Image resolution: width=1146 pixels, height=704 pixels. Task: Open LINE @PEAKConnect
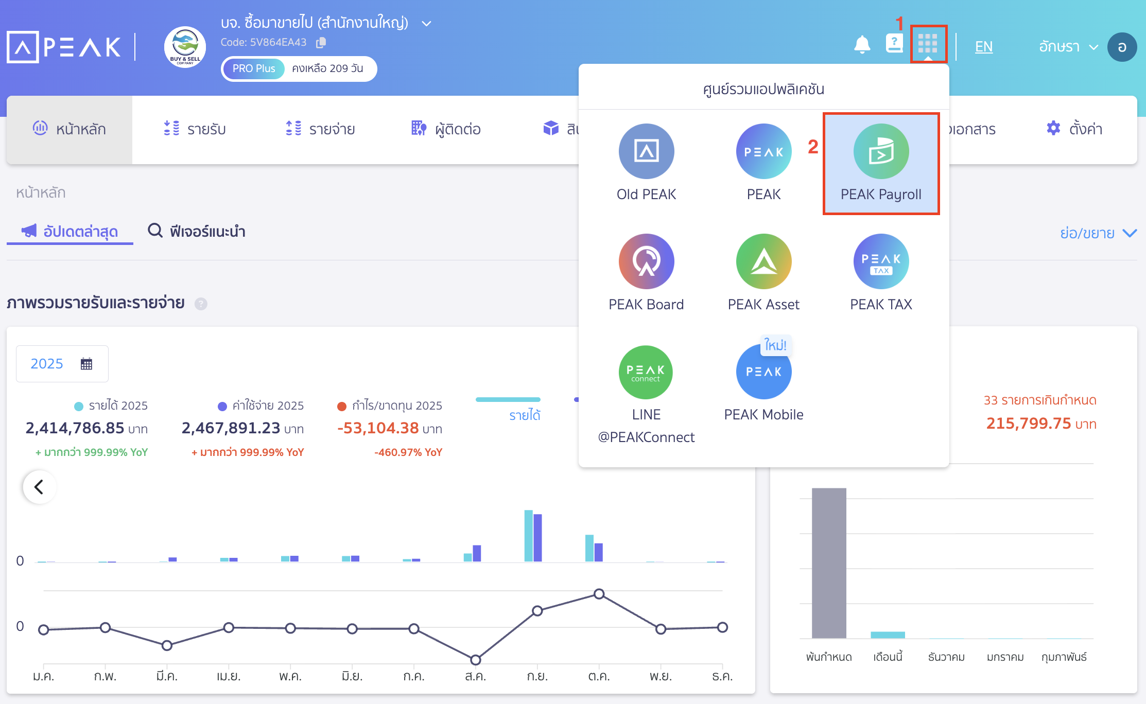click(x=646, y=372)
